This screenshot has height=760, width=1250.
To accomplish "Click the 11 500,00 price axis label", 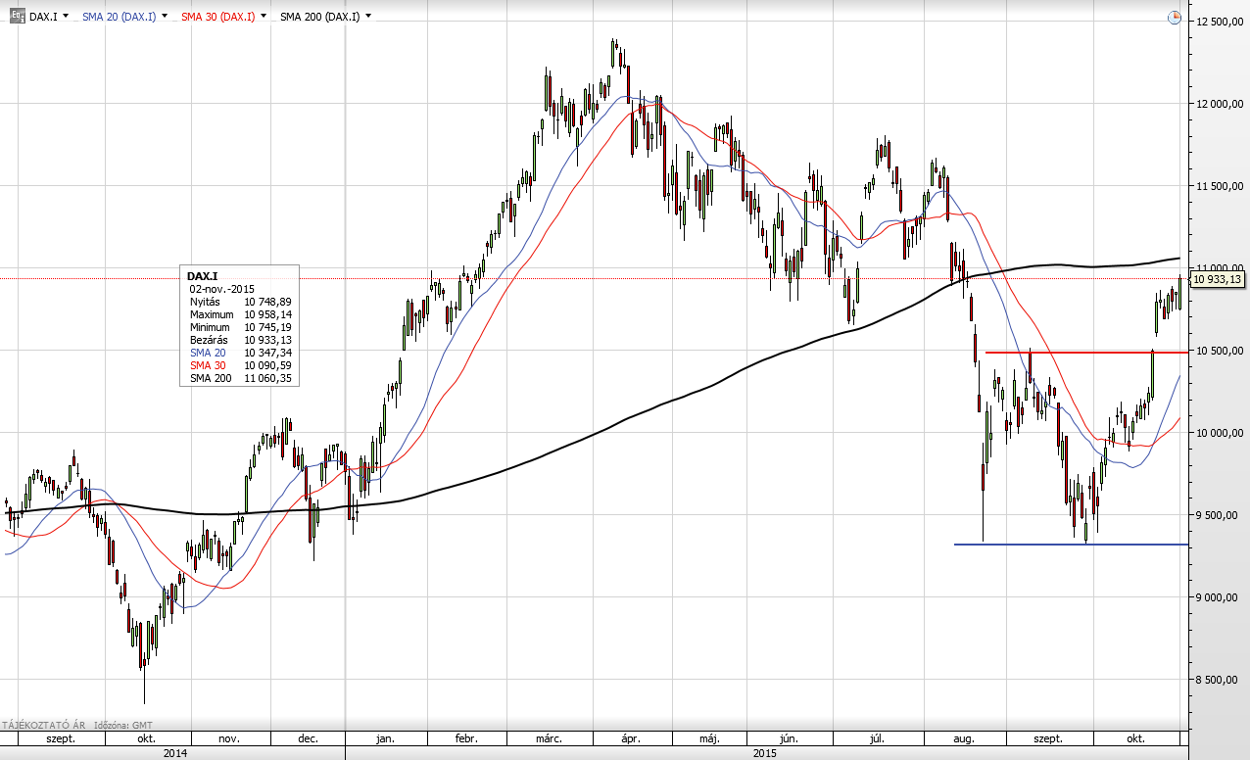I will (1219, 186).
